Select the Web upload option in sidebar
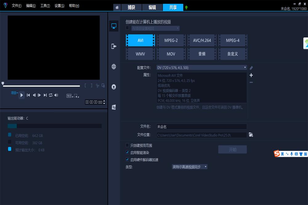The image size is (308, 205). click(x=114, y=66)
